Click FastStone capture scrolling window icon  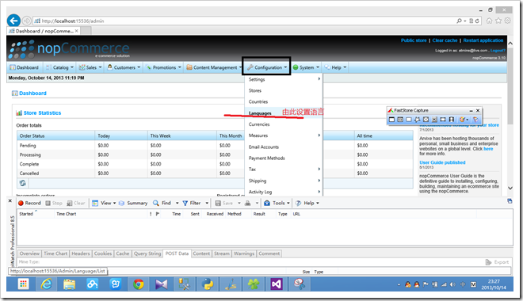[434, 120]
